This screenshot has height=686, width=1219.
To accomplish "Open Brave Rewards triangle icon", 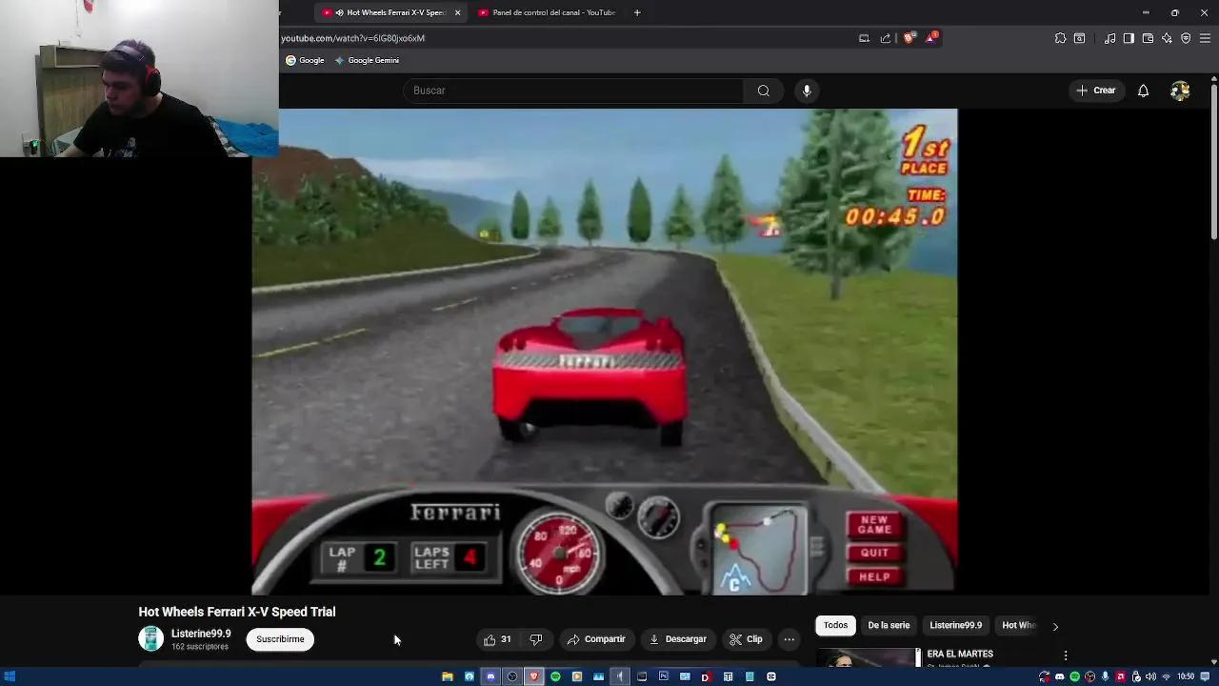I will [x=932, y=38].
